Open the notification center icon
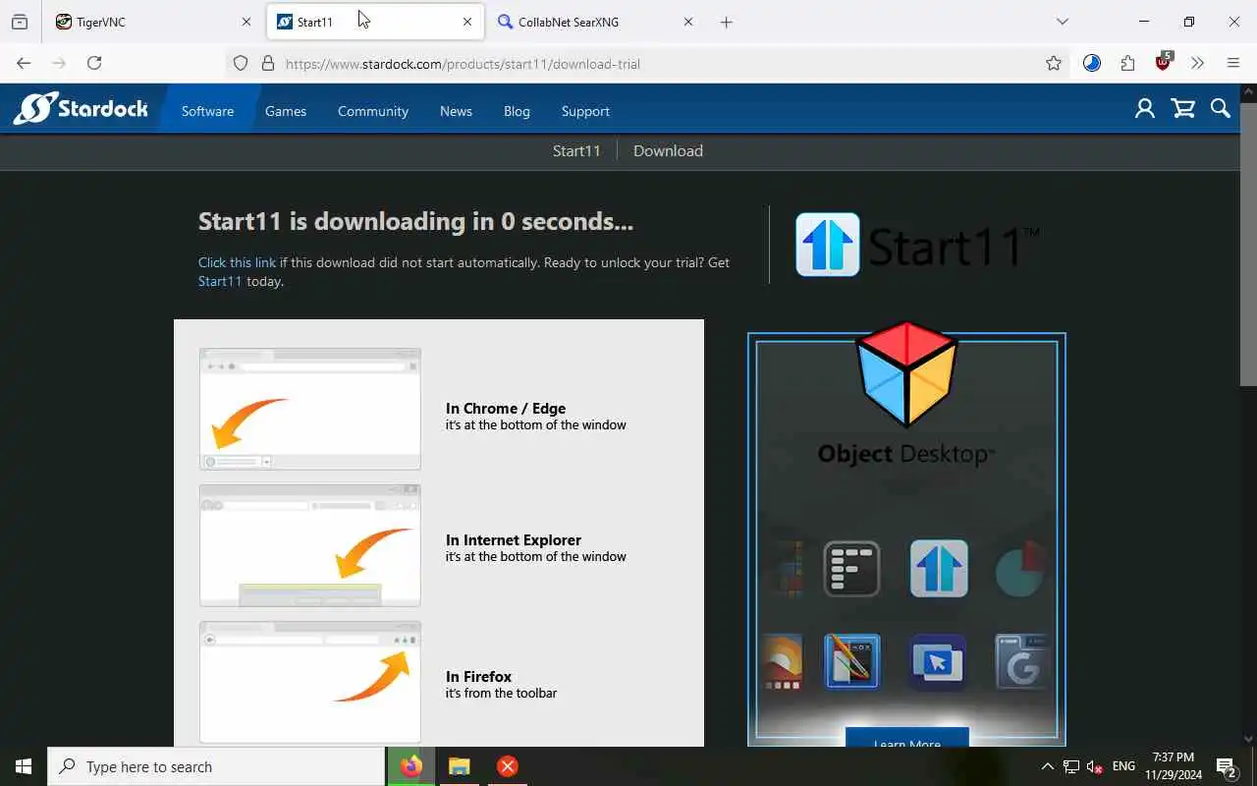The width and height of the screenshot is (1257, 786). click(x=1227, y=766)
